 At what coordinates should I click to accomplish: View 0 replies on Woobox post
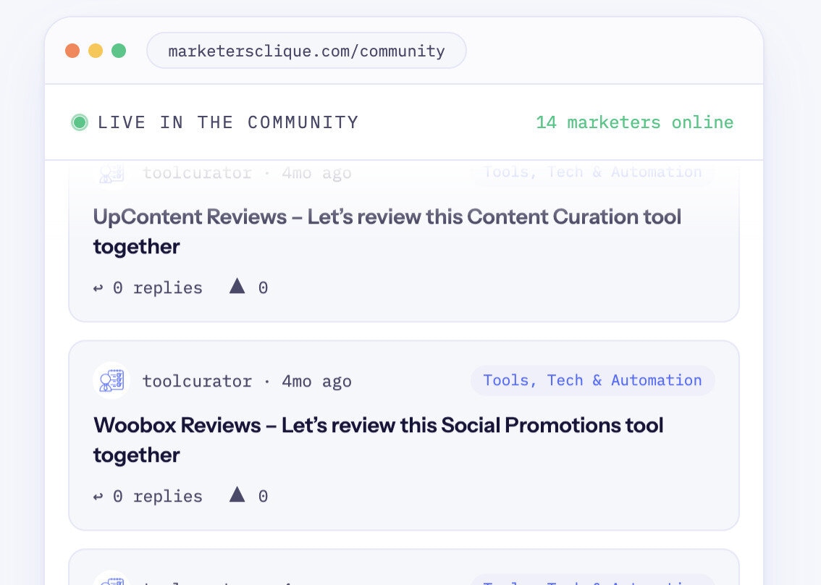[158, 497]
